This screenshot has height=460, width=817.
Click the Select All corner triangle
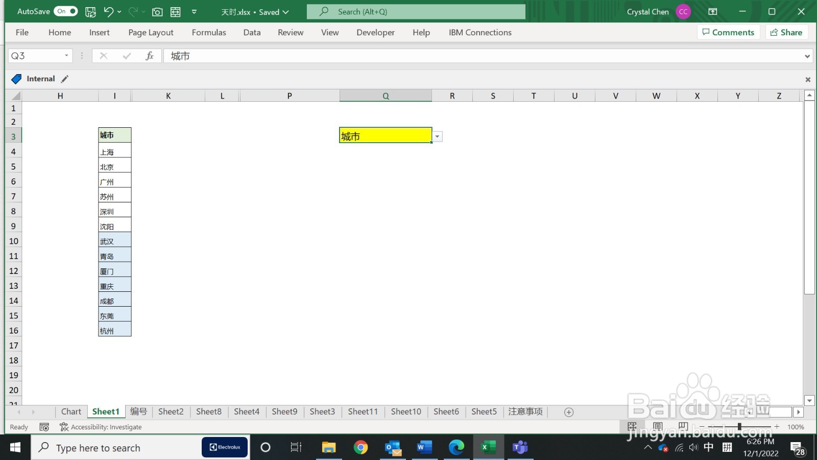[x=15, y=96]
